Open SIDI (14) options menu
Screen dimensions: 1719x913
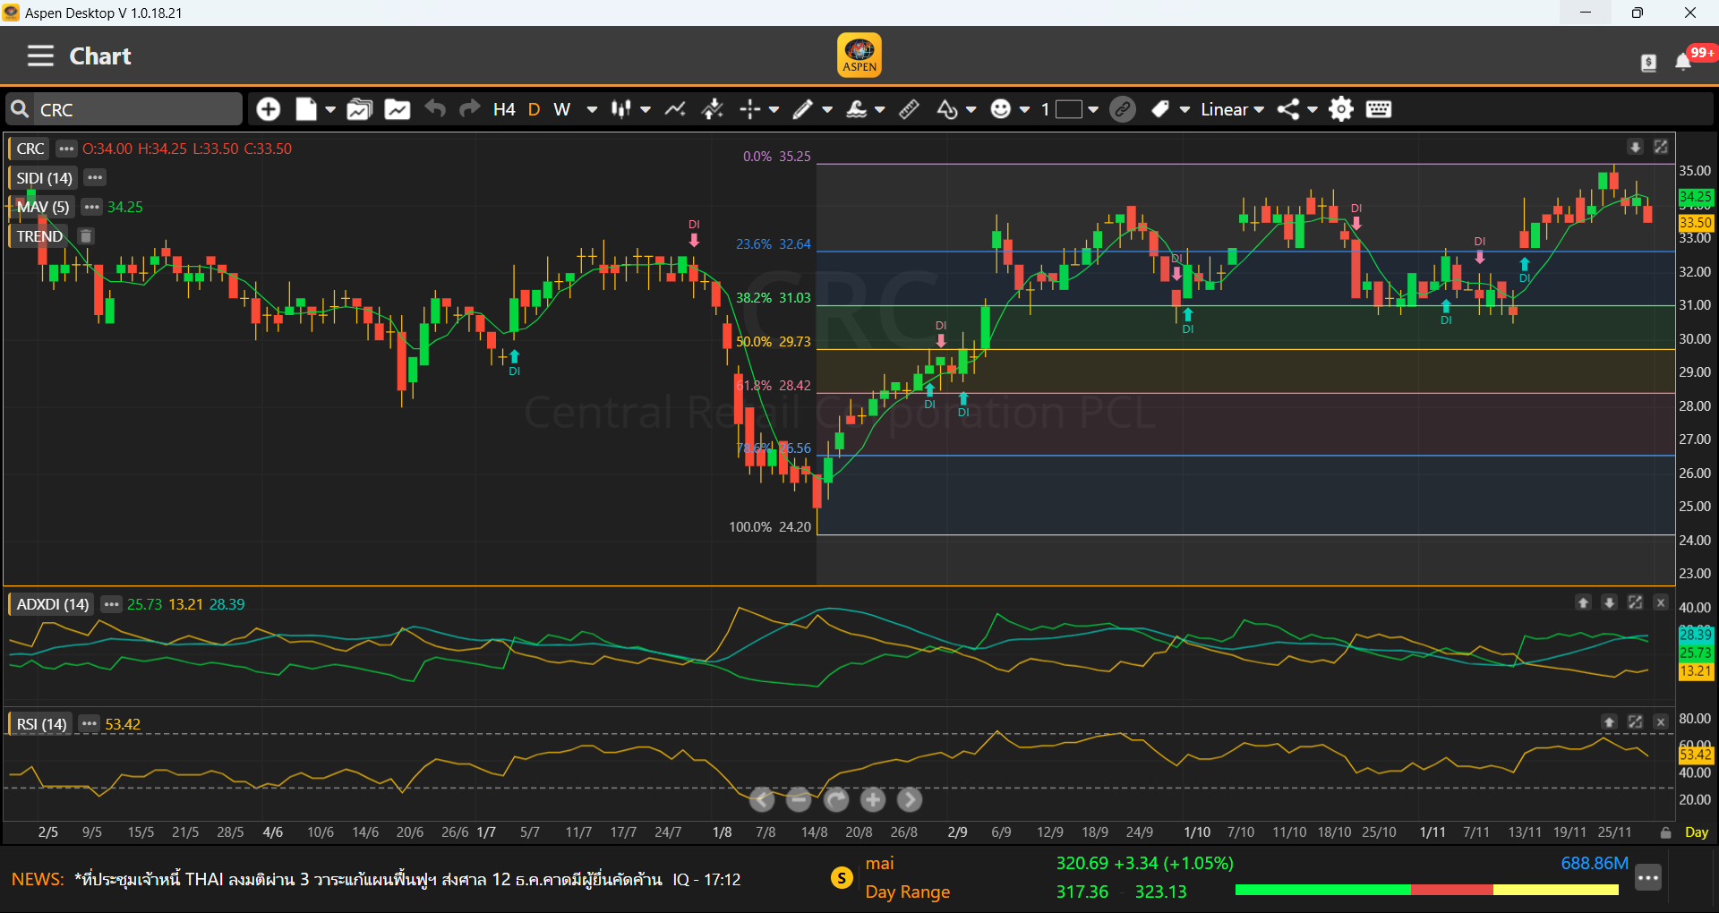coord(95,177)
